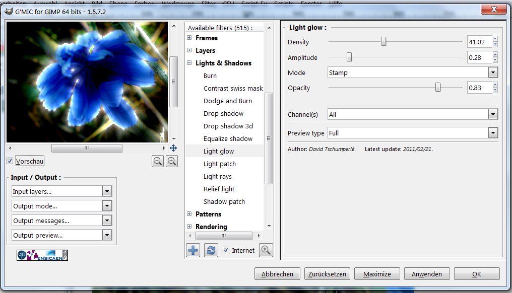Open the Mode dropdown showing Stamp
Screen dimensions: 512x293
tap(413, 72)
